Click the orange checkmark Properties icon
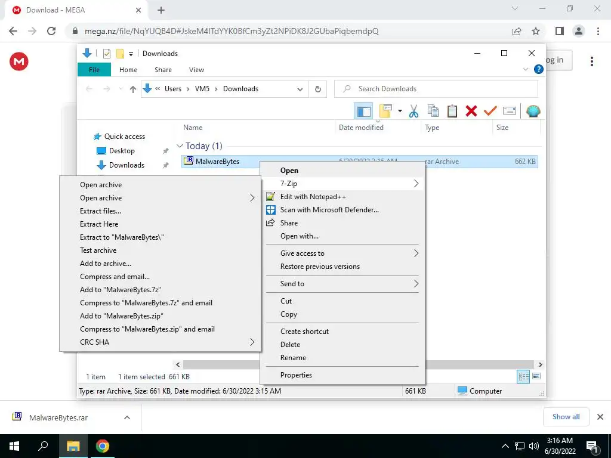Screen dimensions: 611x458 point(490,112)
